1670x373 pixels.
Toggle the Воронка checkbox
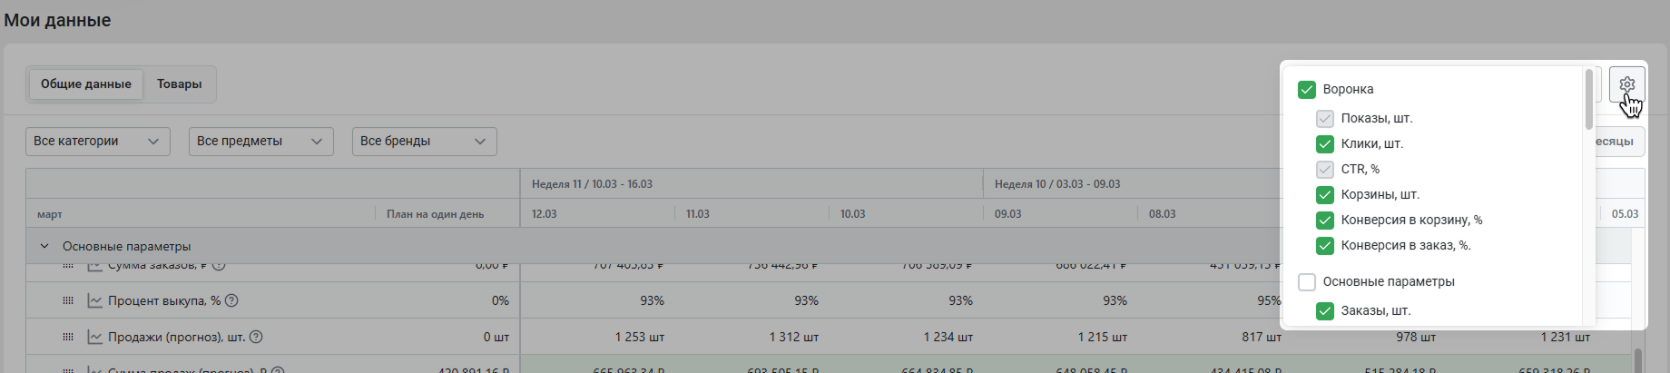(x=1307, y=89)
